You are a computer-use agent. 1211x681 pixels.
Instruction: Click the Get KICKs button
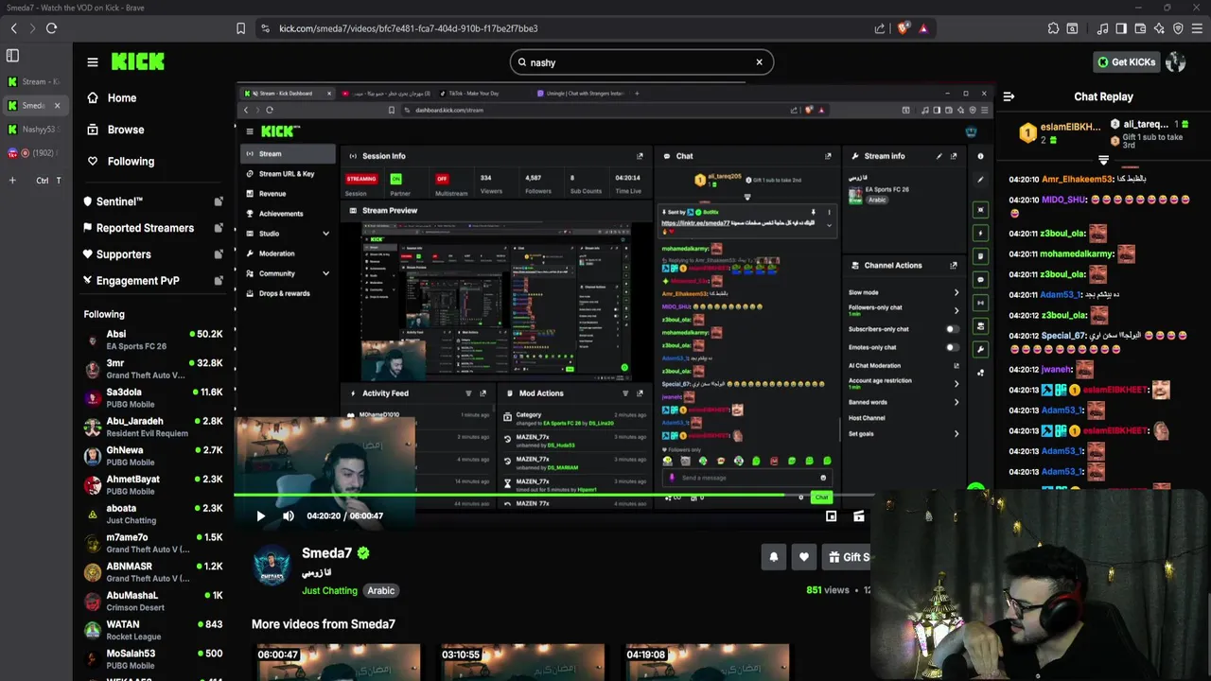click(1126, 62)
